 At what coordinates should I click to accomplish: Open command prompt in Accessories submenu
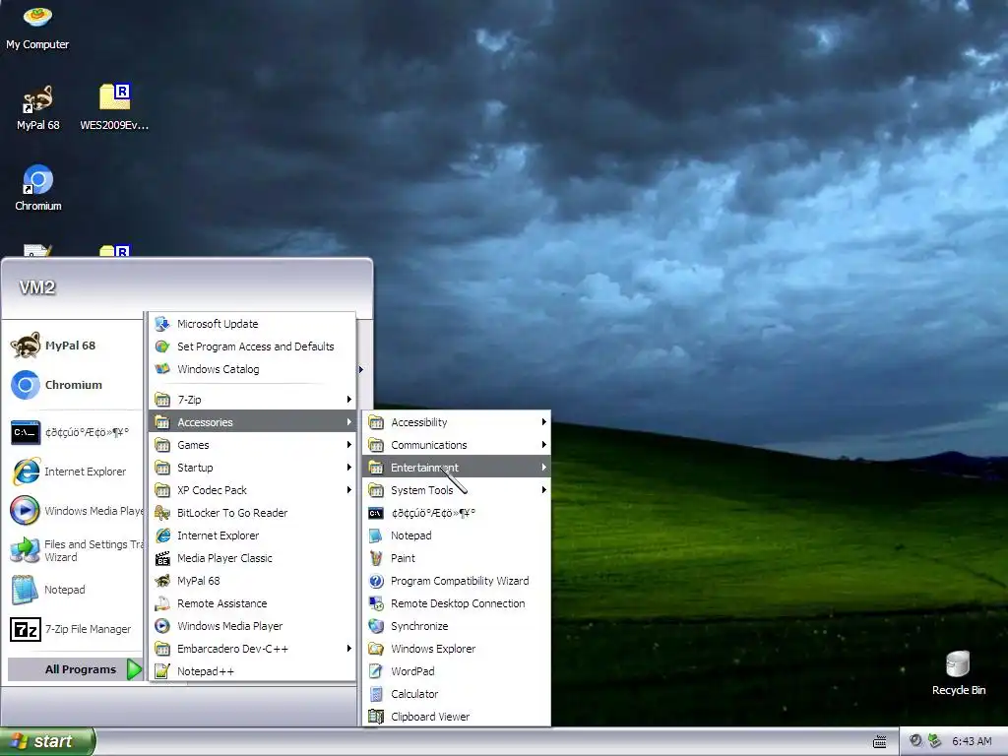[x=457, y=512]
